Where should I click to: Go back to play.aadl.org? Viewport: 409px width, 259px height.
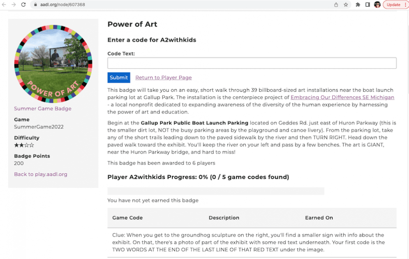[40, 174]
